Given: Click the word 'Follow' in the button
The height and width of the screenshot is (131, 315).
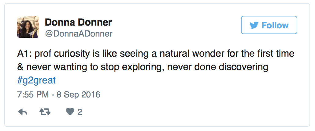Looking at the screenshot, I should 275,25.
